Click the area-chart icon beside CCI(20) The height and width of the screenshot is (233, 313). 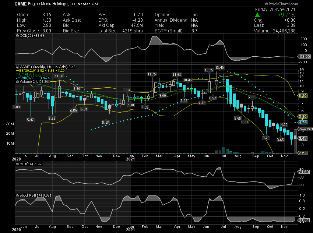click(17, 36)
